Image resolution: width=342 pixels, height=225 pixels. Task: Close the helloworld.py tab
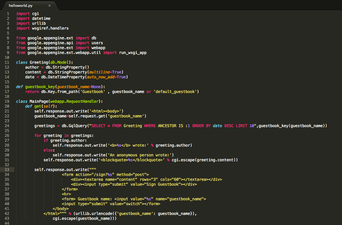(50, 6)
